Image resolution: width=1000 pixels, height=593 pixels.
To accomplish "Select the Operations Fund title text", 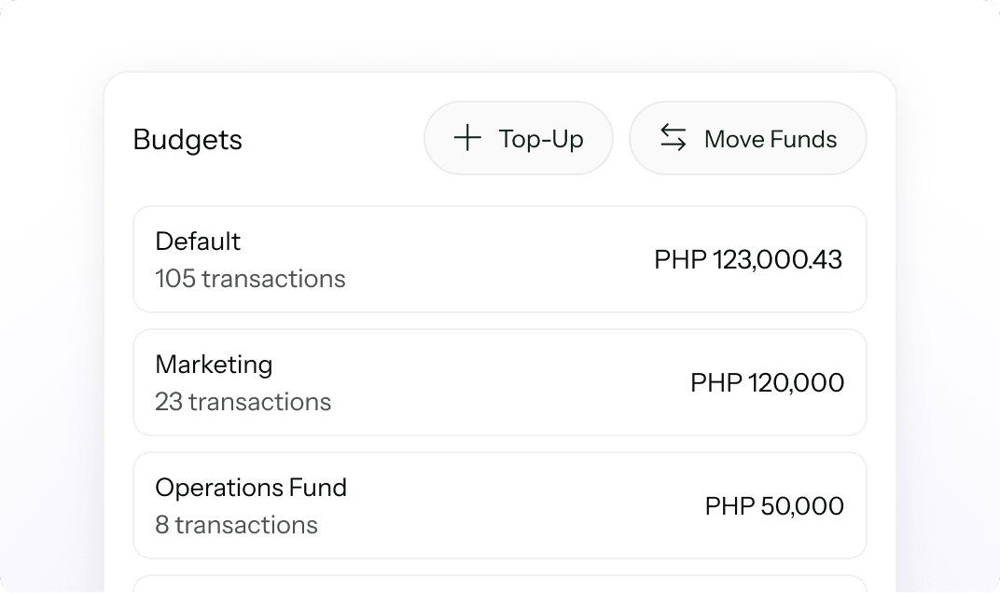I will pos(251,488).
